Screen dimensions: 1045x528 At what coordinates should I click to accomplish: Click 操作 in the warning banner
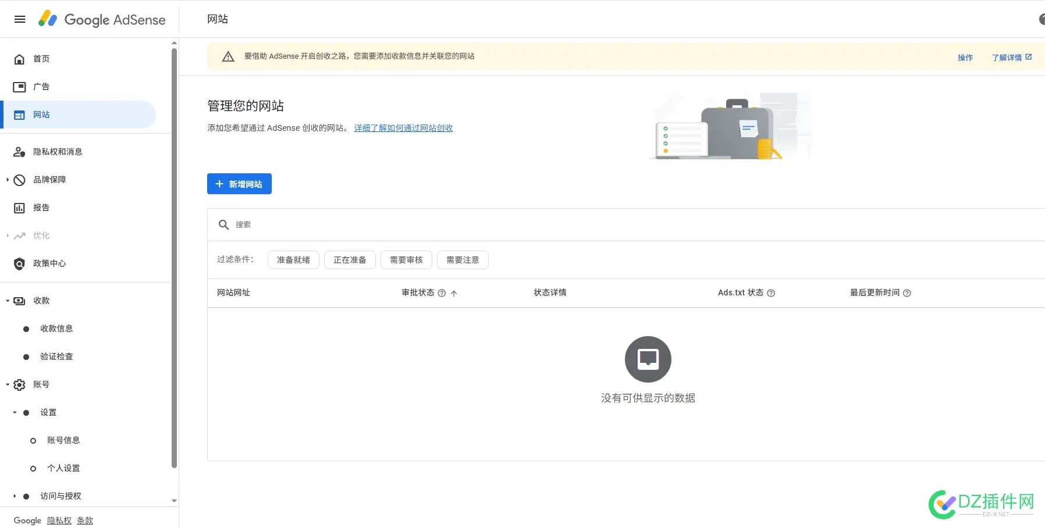pos(965,58)
